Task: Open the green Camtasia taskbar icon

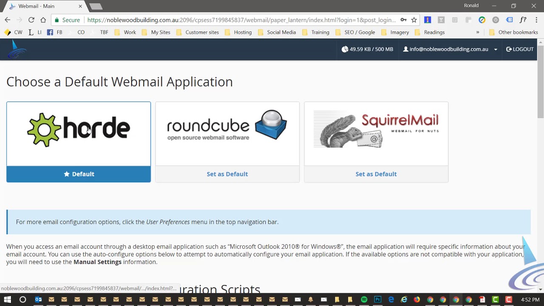Action: click(496, 300)
